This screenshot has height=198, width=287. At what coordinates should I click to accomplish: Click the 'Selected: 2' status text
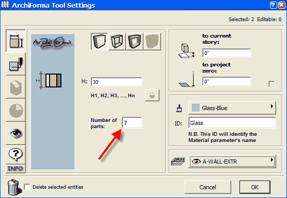click(241, 20)
